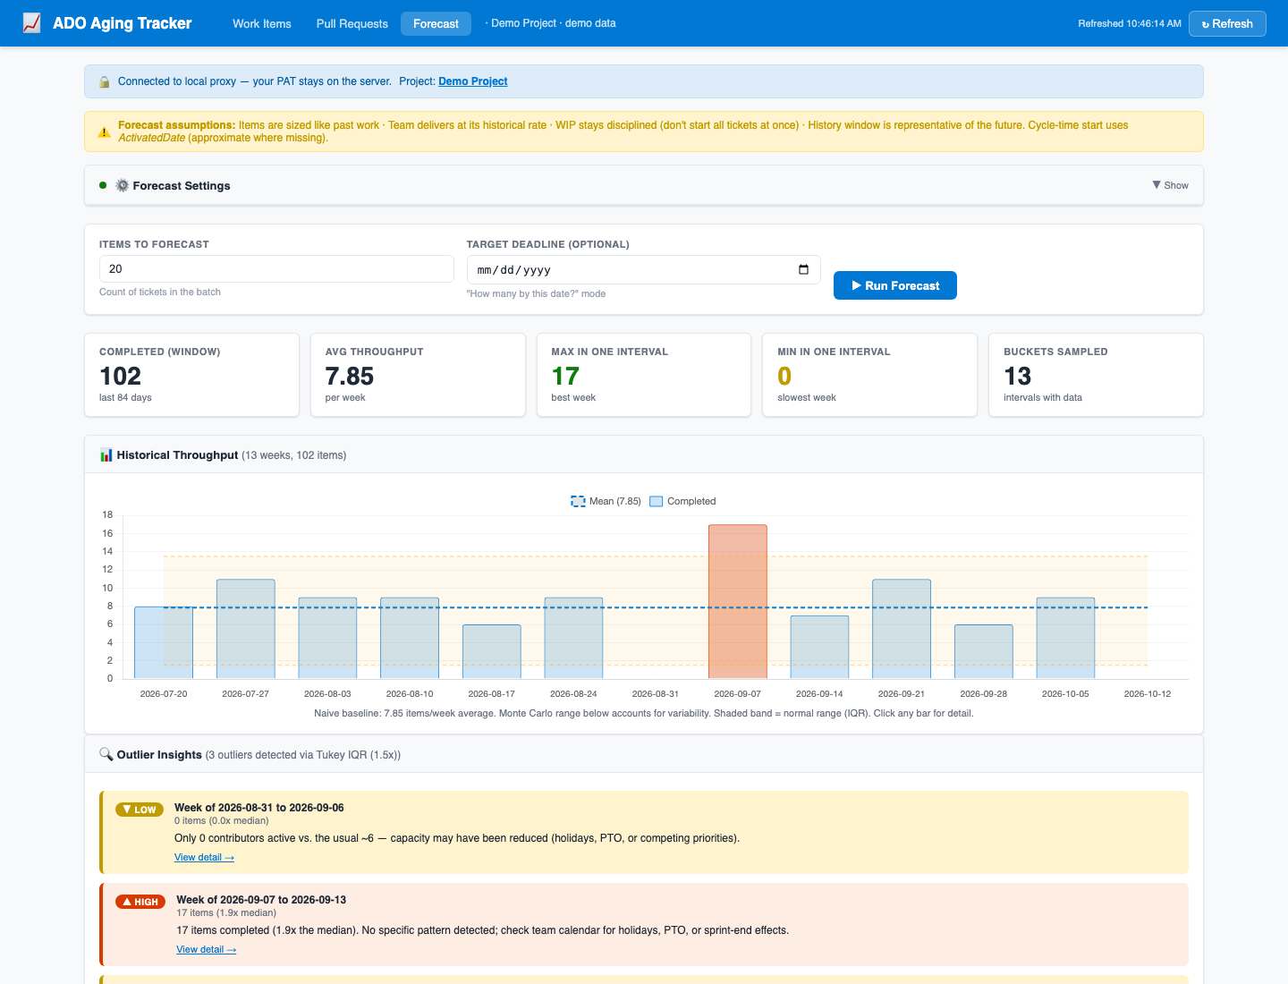The image size is (1288, 984).
Task: Click the throughput bar for 2026-10-05
Action: 1065,638
